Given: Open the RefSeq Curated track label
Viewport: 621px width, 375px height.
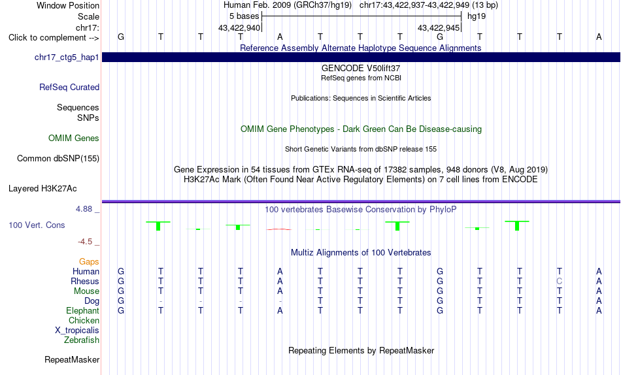Looking at the screenshot, I should (x=69, y=87).
